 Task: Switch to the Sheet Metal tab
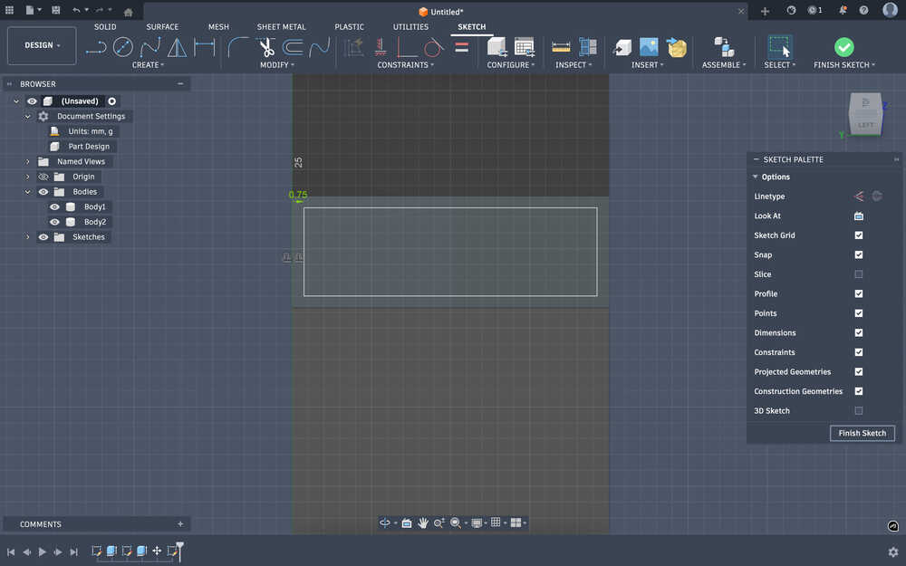282,27
